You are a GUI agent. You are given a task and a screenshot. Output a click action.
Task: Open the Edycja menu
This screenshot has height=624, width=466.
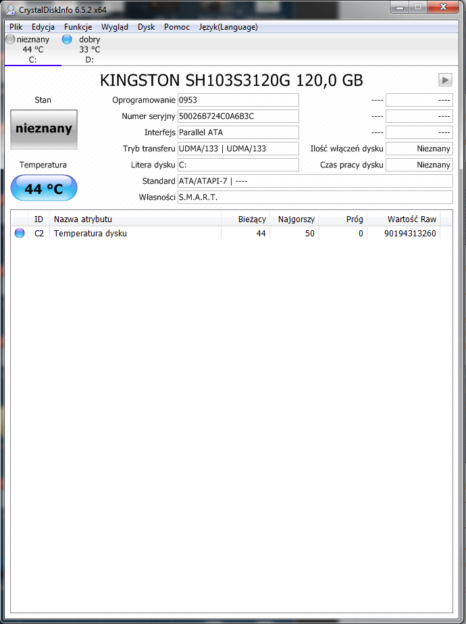pyautogui.click(x=43, y=27)
